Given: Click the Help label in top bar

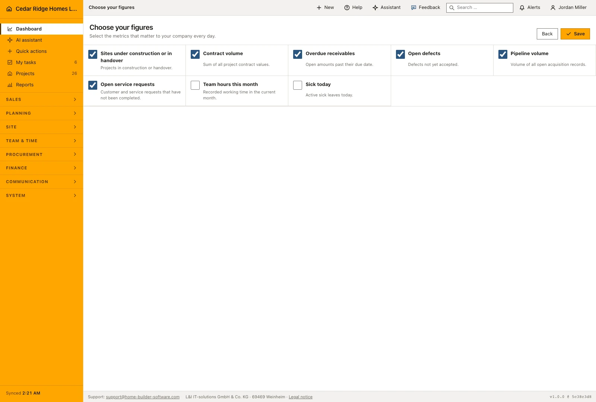Looking at the screenshot, I should pyautogui.click(x=357, y=7).
